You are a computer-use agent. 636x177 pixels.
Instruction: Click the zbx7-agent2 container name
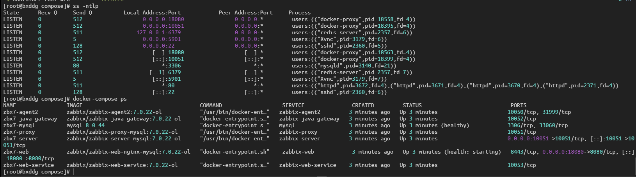pos(21,112)
